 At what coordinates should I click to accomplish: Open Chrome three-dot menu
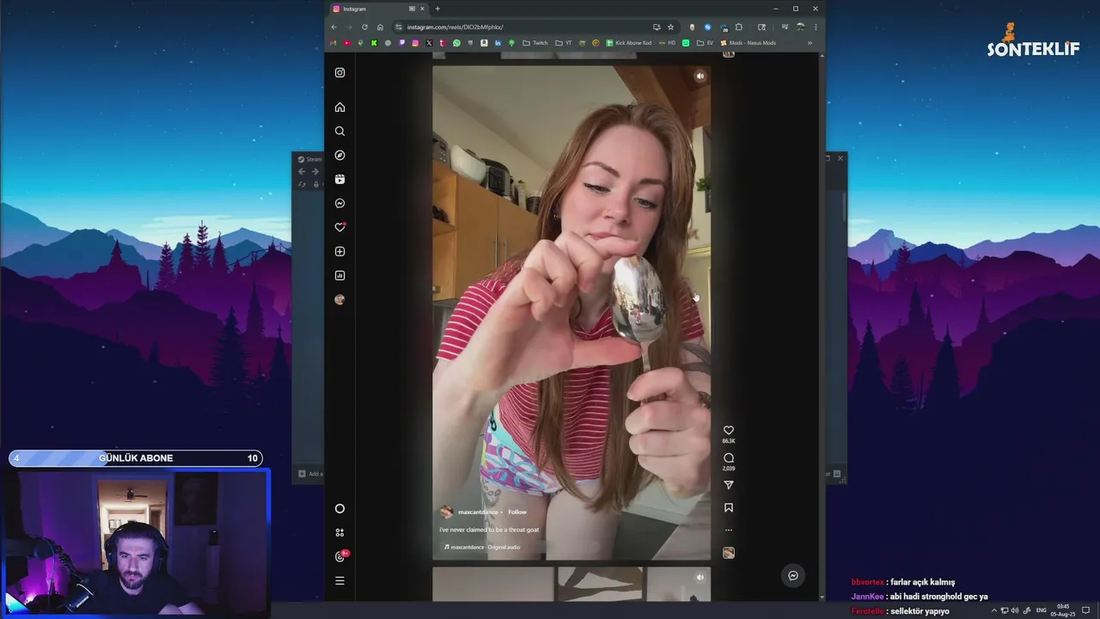816,27
